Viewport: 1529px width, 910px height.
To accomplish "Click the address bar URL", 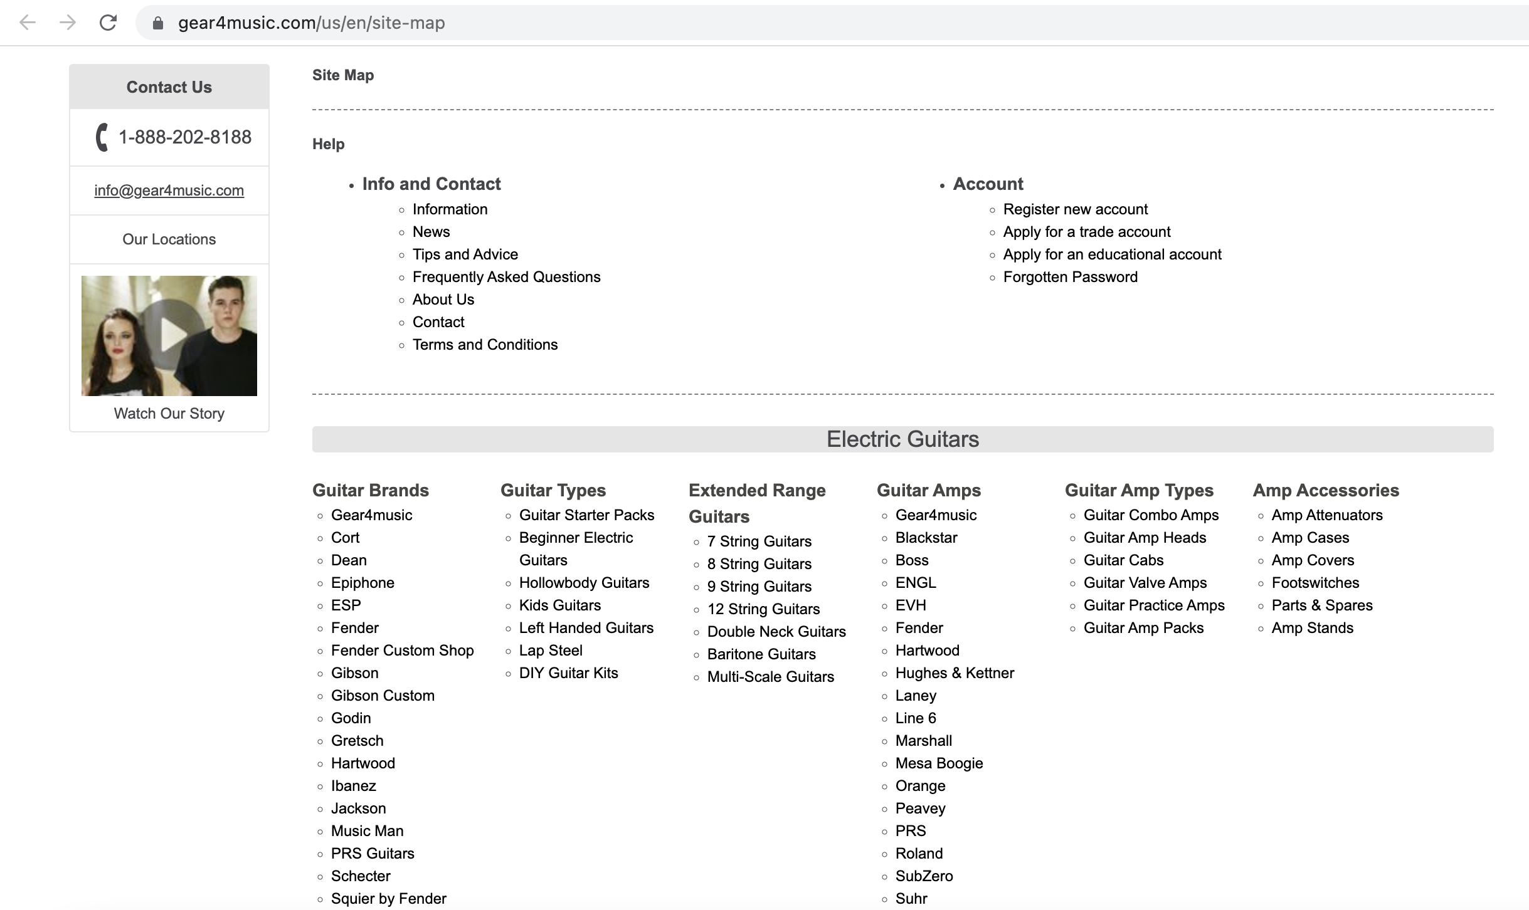I will [312, 23].
